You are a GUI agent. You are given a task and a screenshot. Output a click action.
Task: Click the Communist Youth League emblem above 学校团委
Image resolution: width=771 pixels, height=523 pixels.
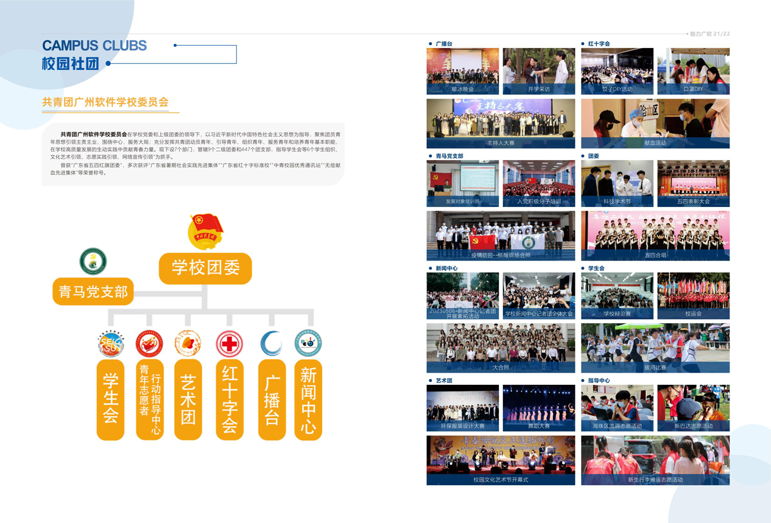(205, 232)
